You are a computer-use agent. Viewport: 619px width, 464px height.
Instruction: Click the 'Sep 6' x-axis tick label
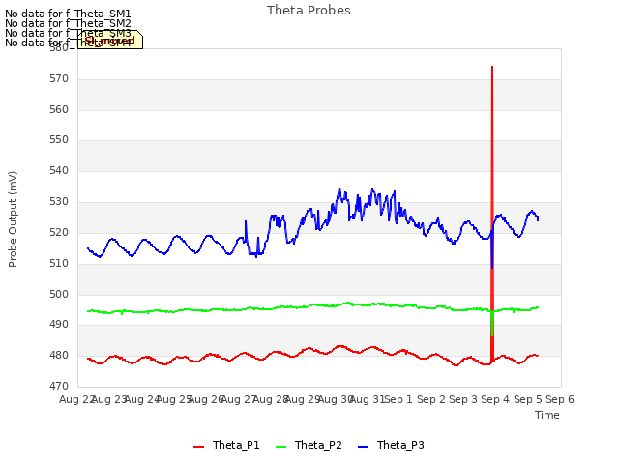pos(560,399)
